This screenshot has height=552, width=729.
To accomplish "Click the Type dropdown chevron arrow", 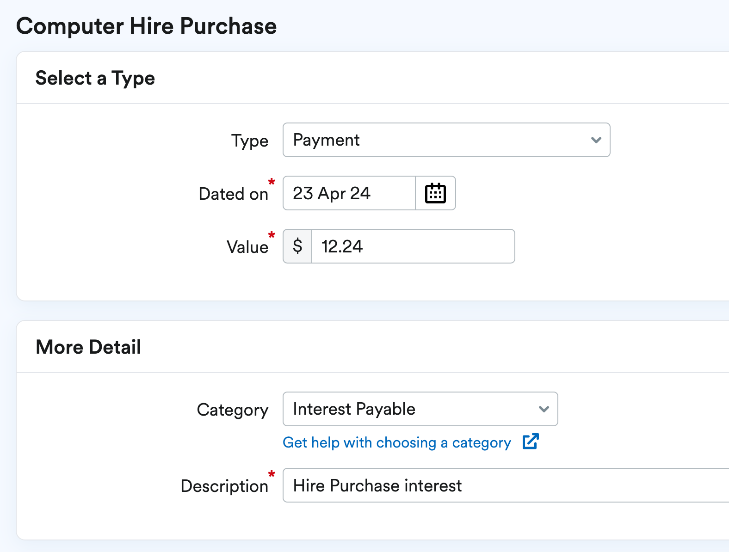I will (x=596, y=140).
